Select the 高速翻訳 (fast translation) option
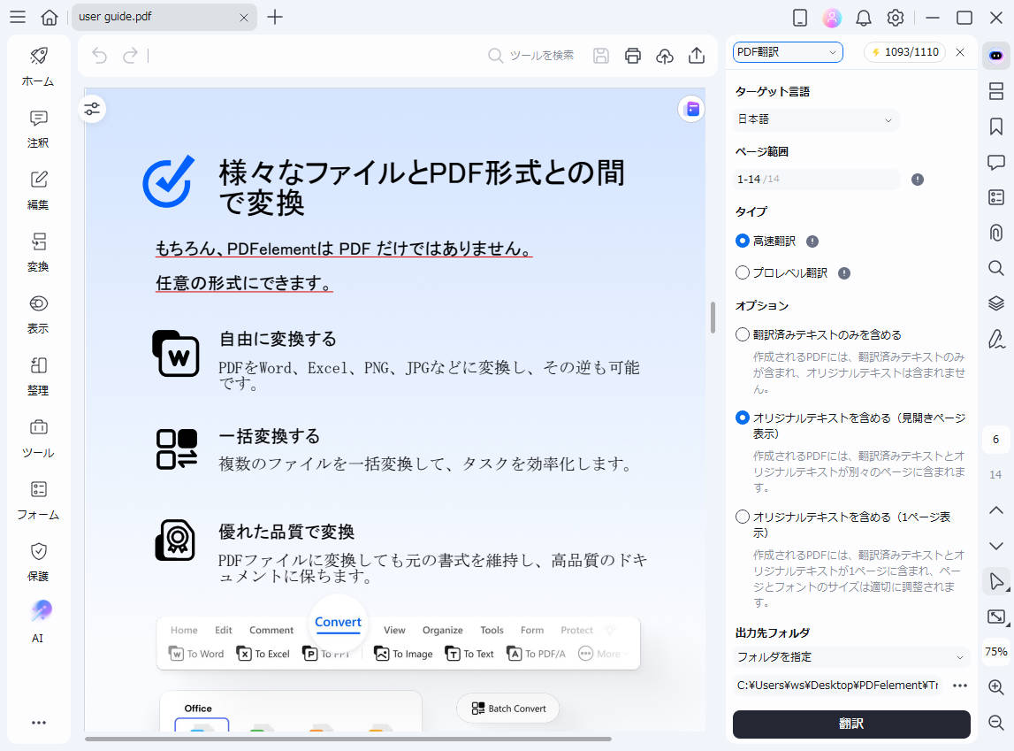 742,241
